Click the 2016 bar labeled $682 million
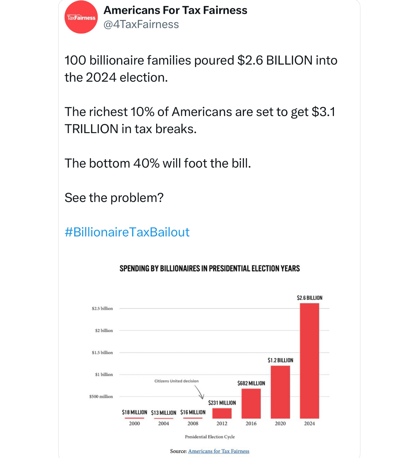The width and height of the screenshot is (417, 458). [x=251, y=404]
